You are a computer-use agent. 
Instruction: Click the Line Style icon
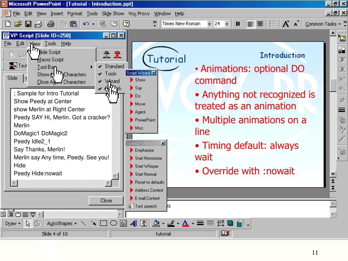click(200, 223)
